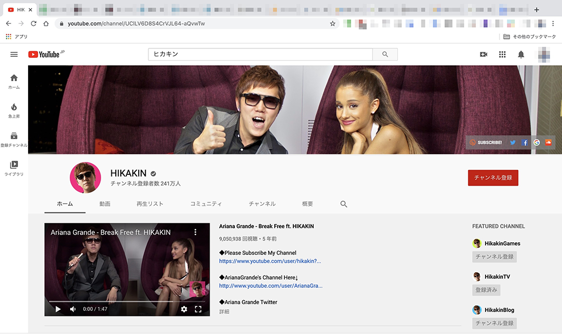Click the HIKAKIN channel avatar

85,178
